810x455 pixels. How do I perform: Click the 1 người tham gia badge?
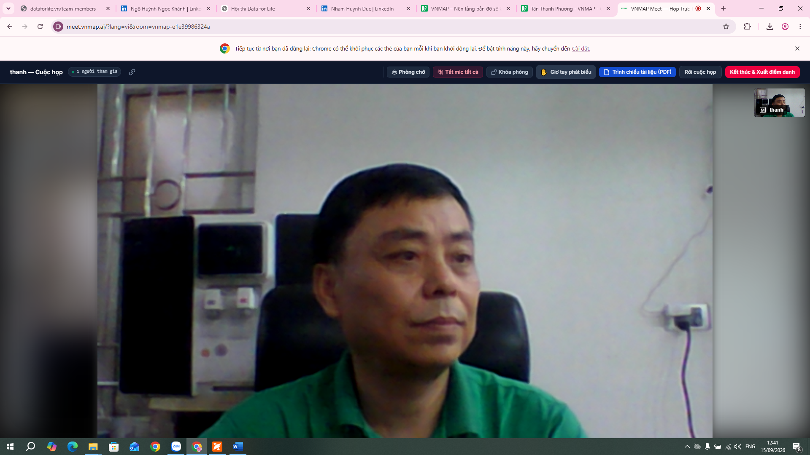[x=94, y=72]
